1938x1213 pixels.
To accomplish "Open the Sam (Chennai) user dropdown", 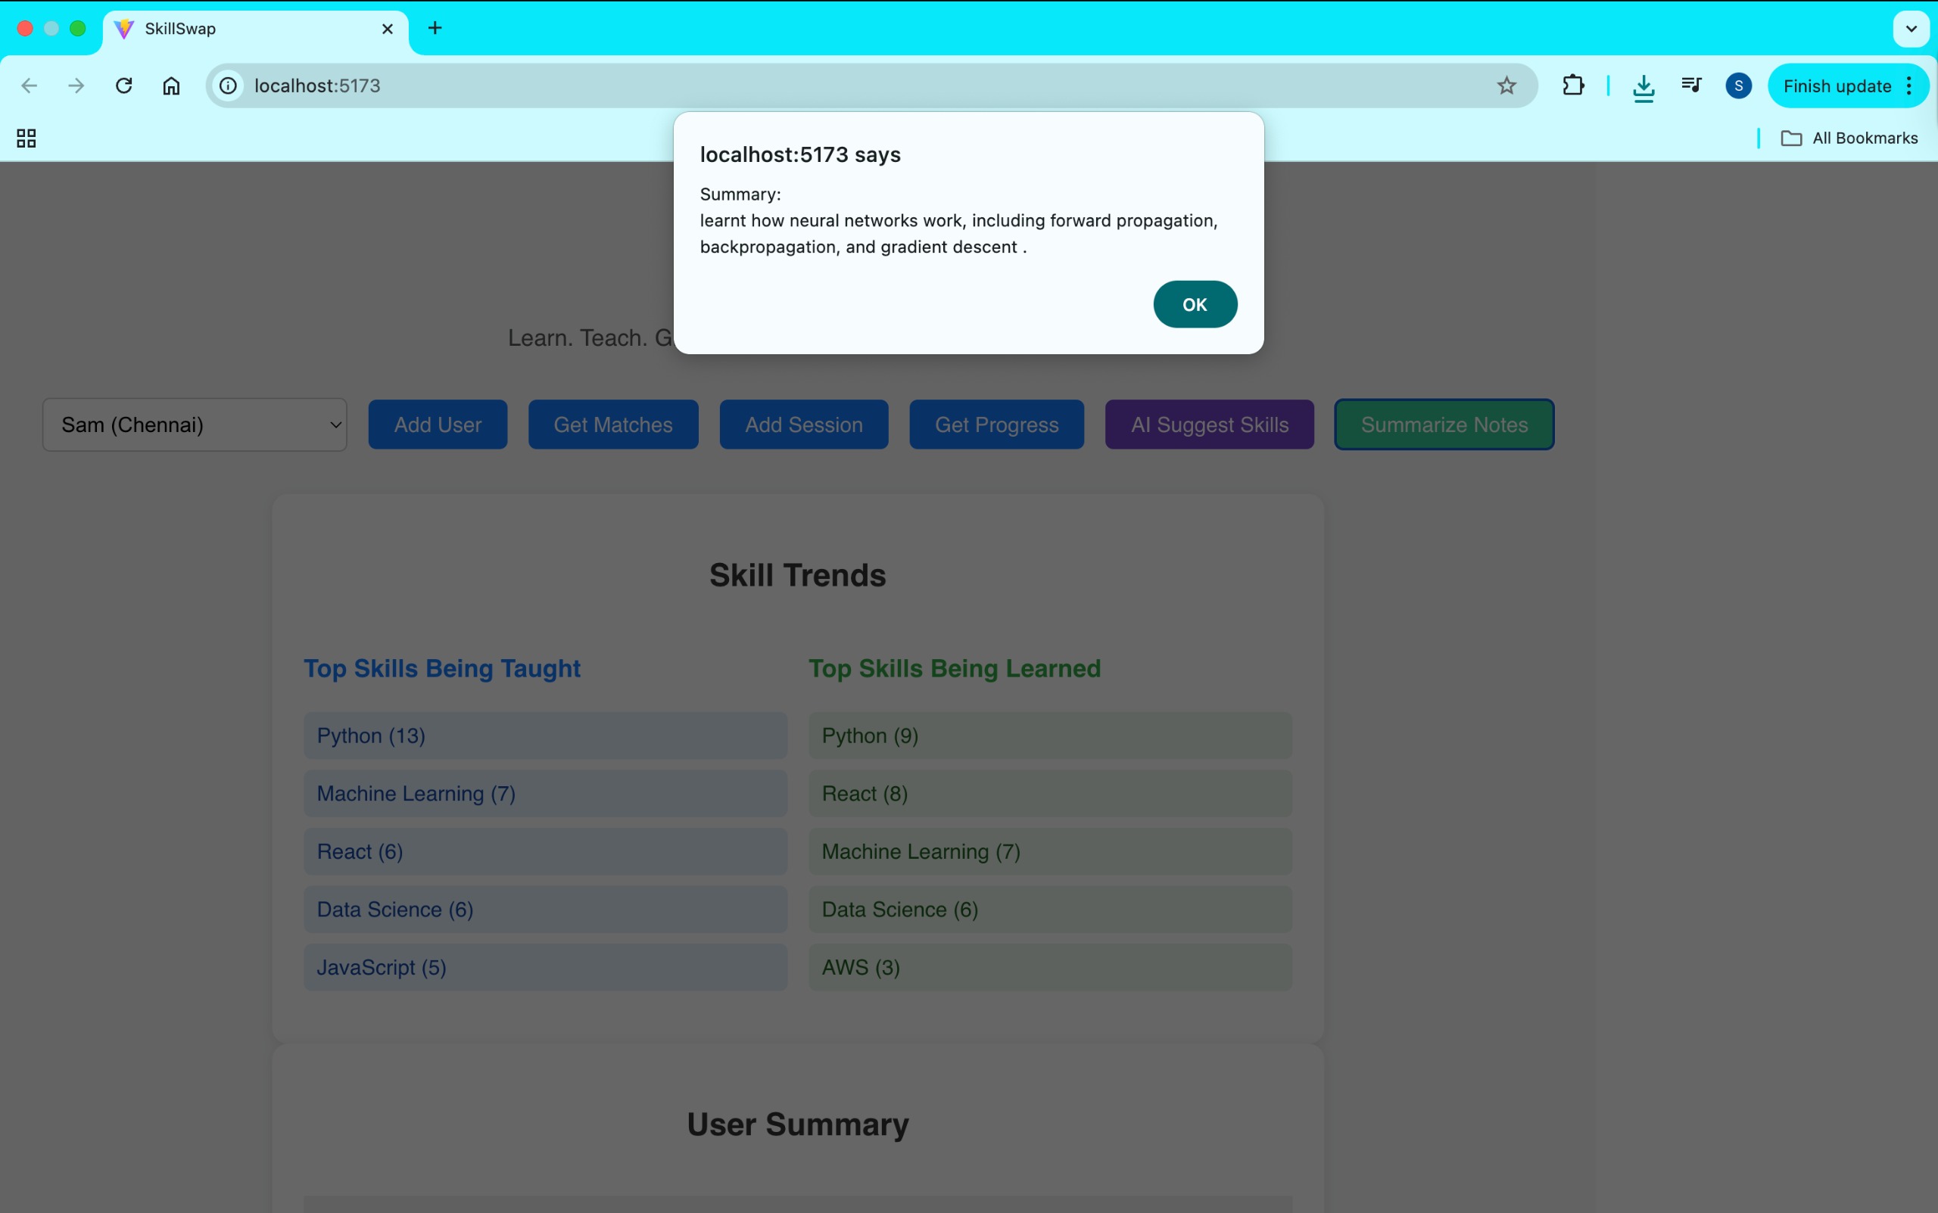I will pyautogui.click(x=195, y=425).
